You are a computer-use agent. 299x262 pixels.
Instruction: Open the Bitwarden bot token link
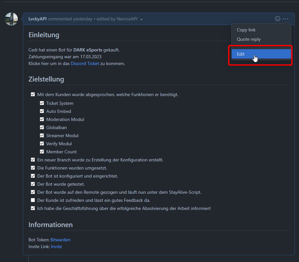click(60, 240)
